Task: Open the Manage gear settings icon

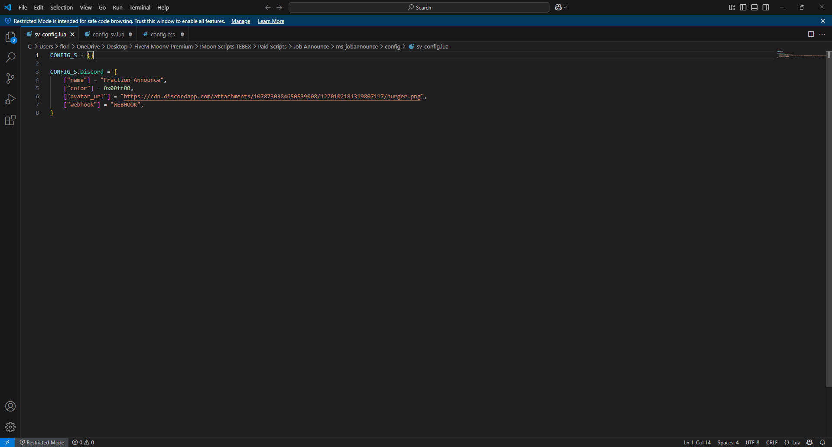Action: coord(10,427)
